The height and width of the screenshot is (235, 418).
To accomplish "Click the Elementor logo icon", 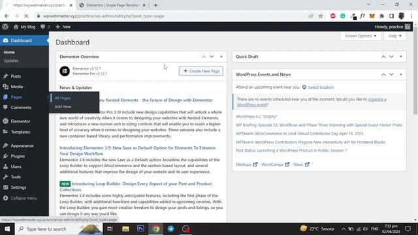I will 65,71.
